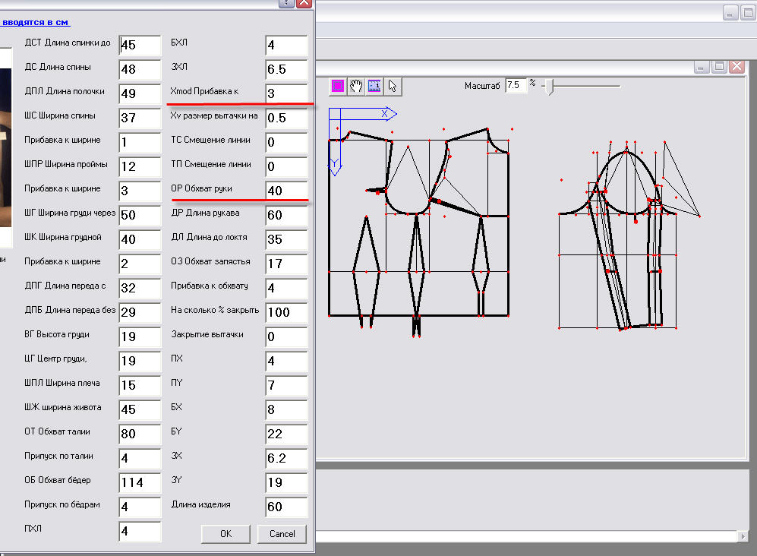Click the ruler measurement tool icon

click(x=374, y=86)
